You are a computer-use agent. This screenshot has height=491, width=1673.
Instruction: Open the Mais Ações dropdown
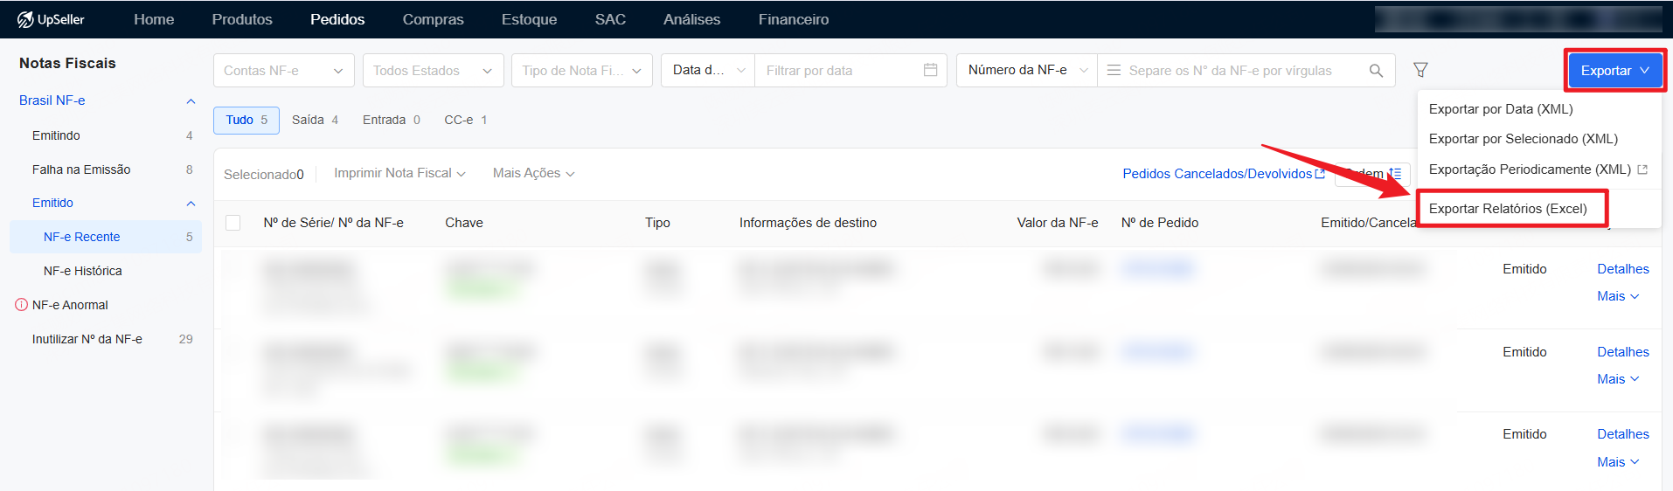coord(533,174)
